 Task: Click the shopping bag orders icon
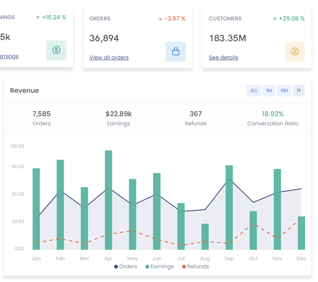175,51
